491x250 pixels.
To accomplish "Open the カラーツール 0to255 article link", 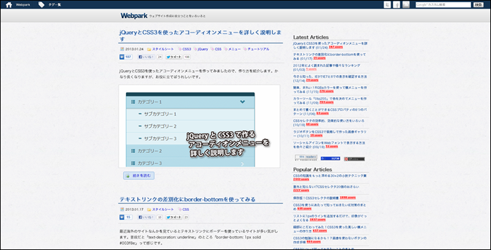I will pyautogui.click(x=330, y=100).
